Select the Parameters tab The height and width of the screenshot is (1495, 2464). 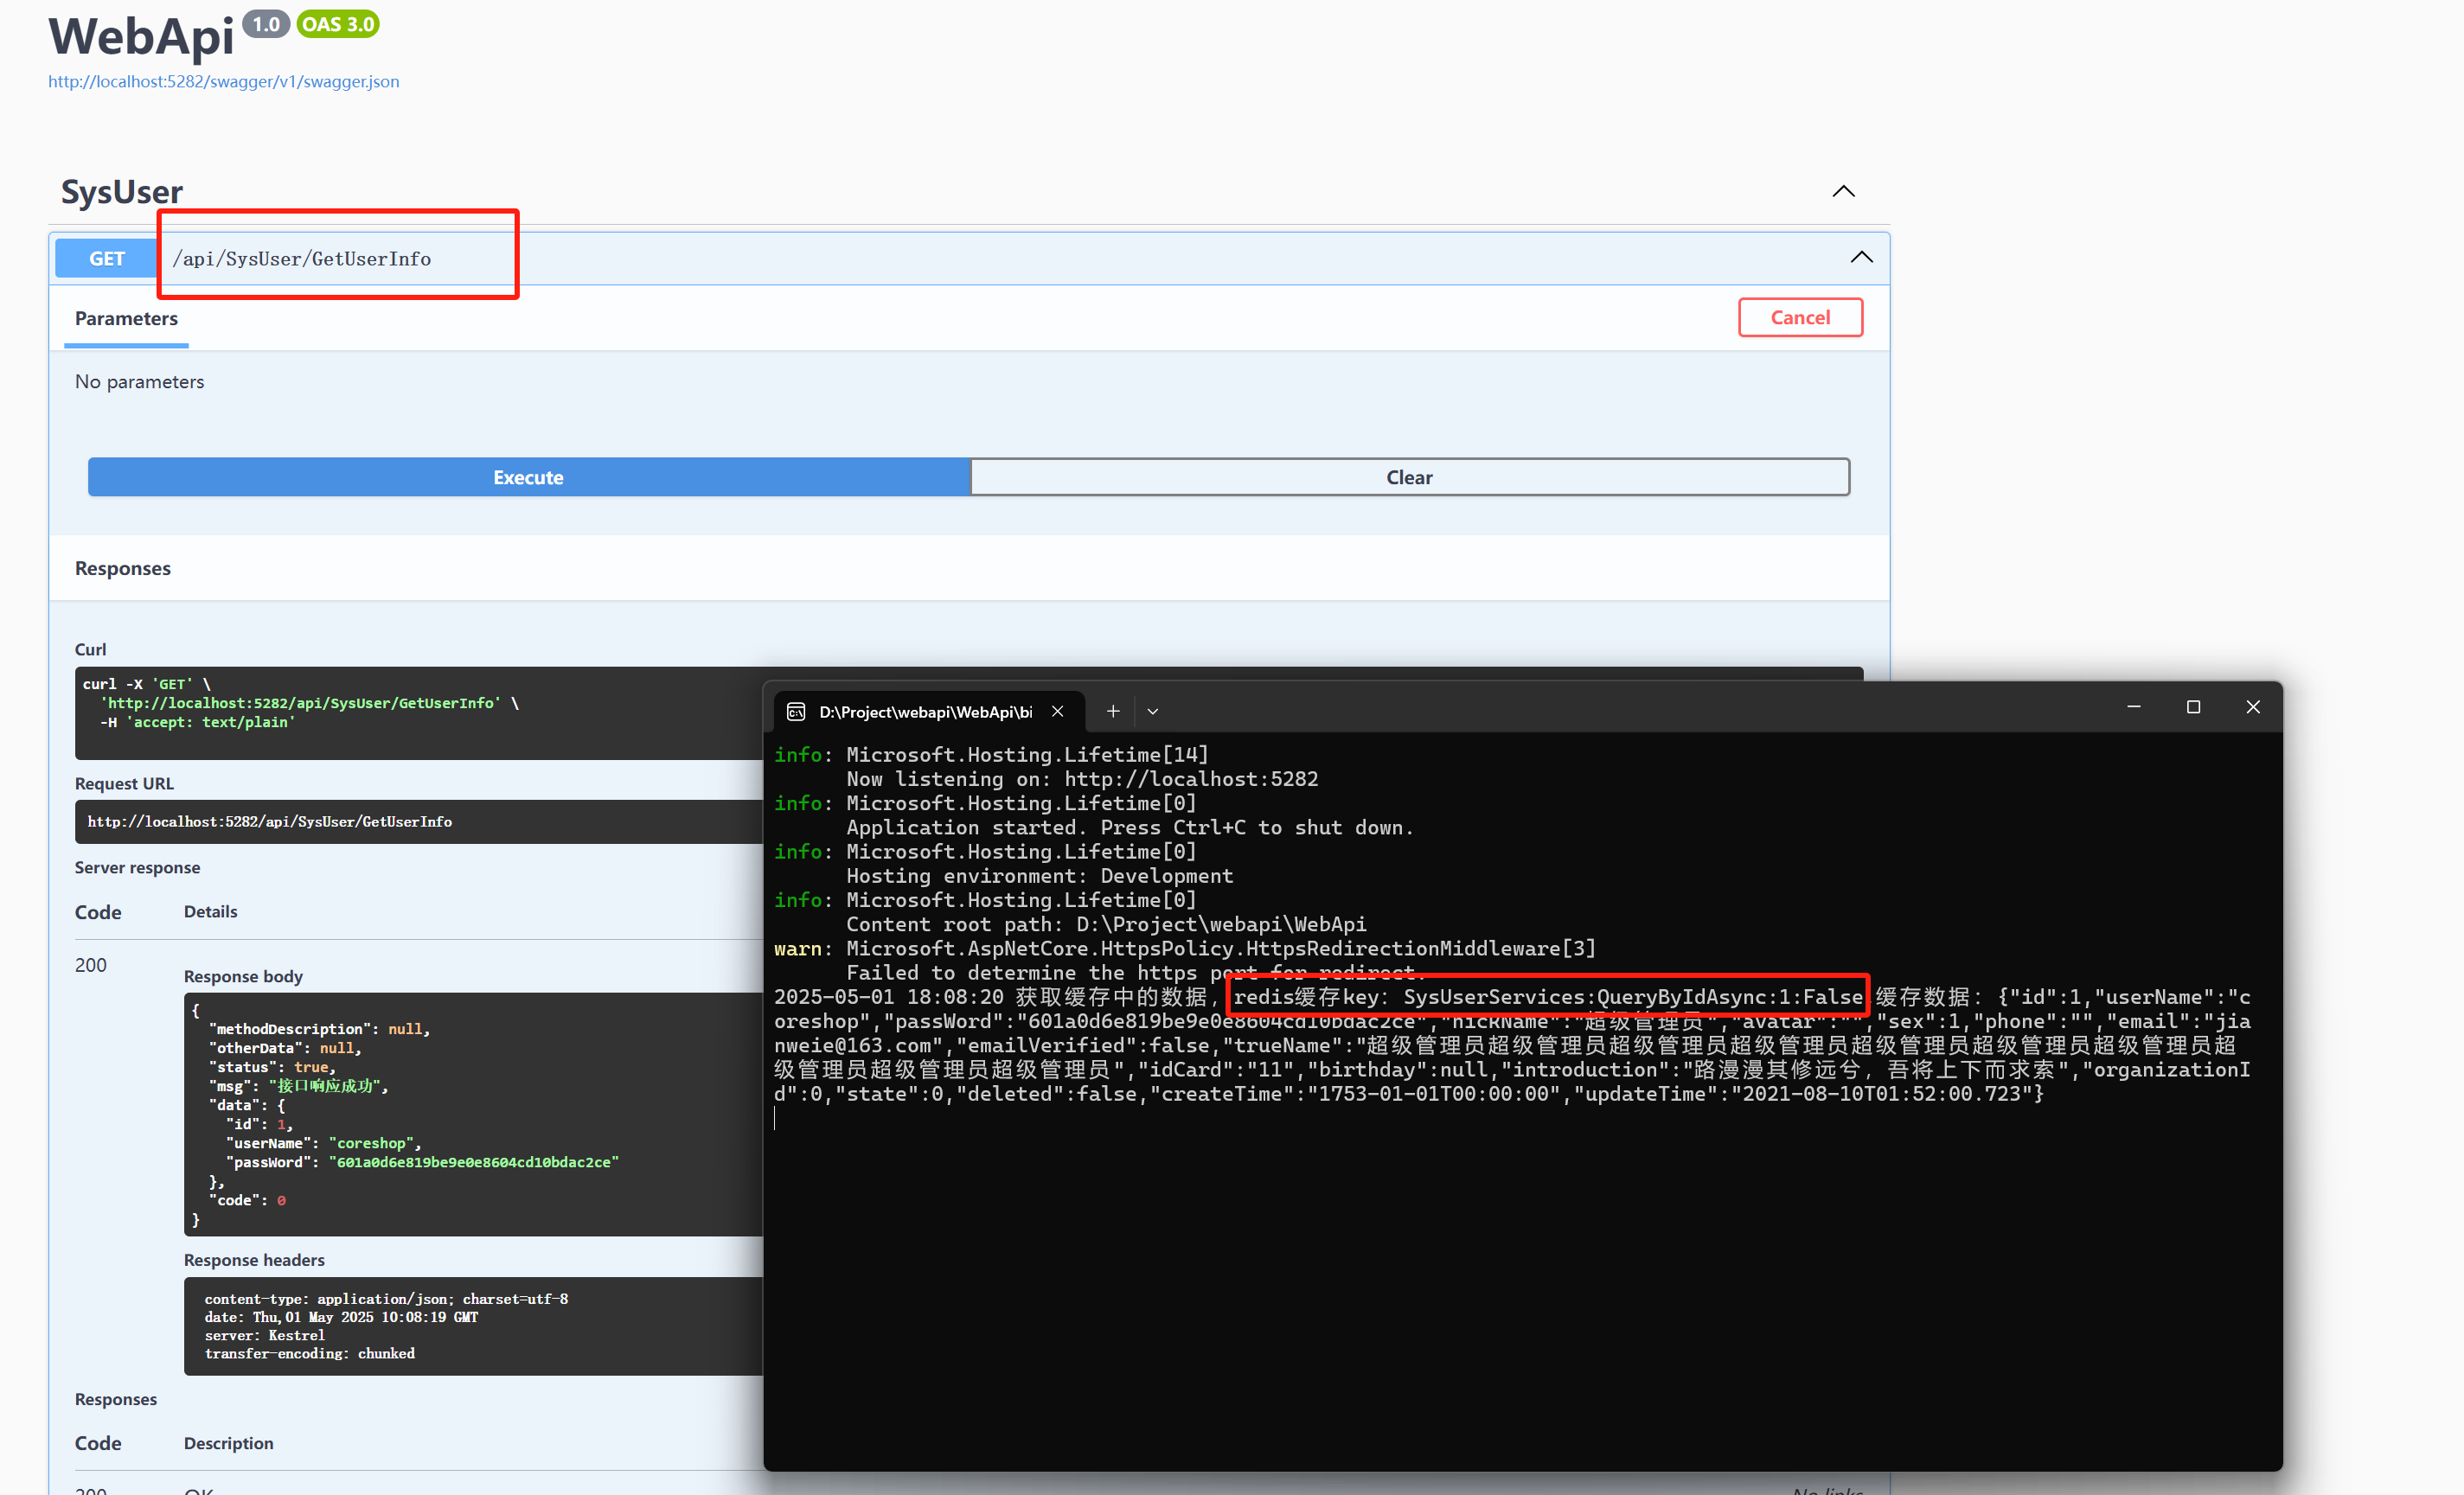[126, 318]
